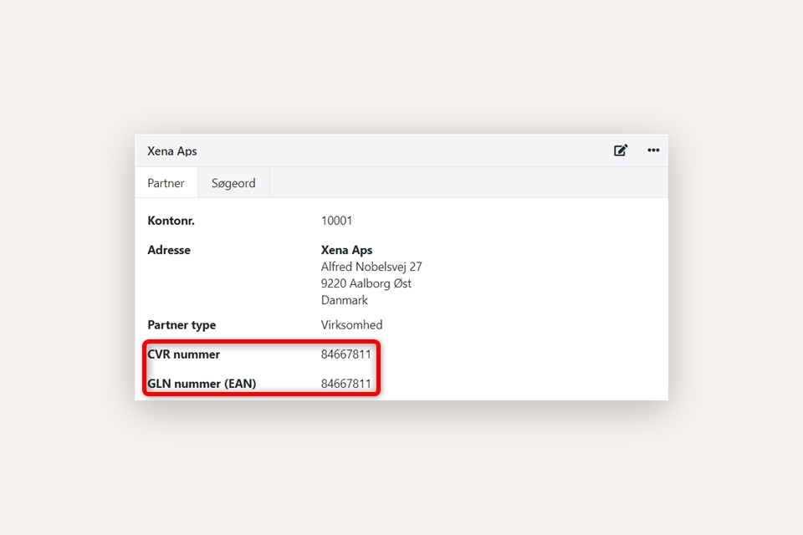Click the CVR nummer label
803x535 pixels.
(184, 354)
